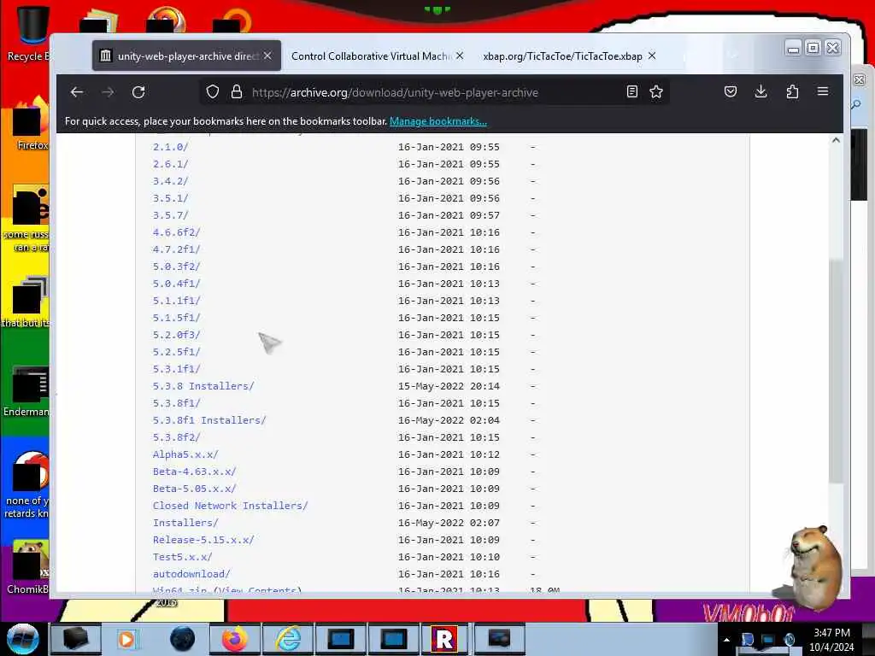
Task: Open the 5.3.8 Installers/ folder
Action: [203, 386]
